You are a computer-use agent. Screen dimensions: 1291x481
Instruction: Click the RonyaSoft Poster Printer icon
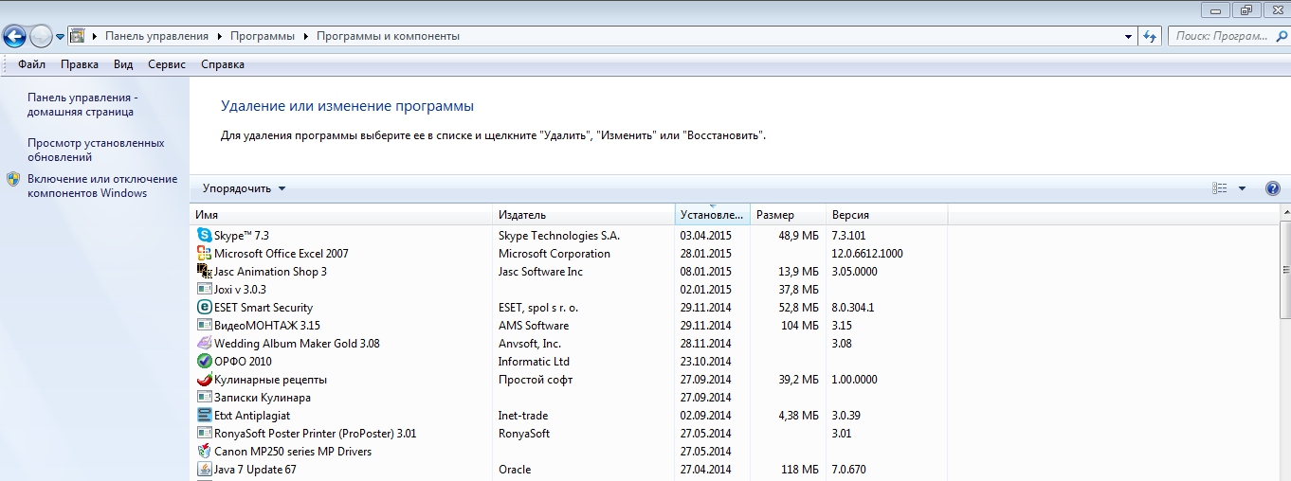click(204, 433)
